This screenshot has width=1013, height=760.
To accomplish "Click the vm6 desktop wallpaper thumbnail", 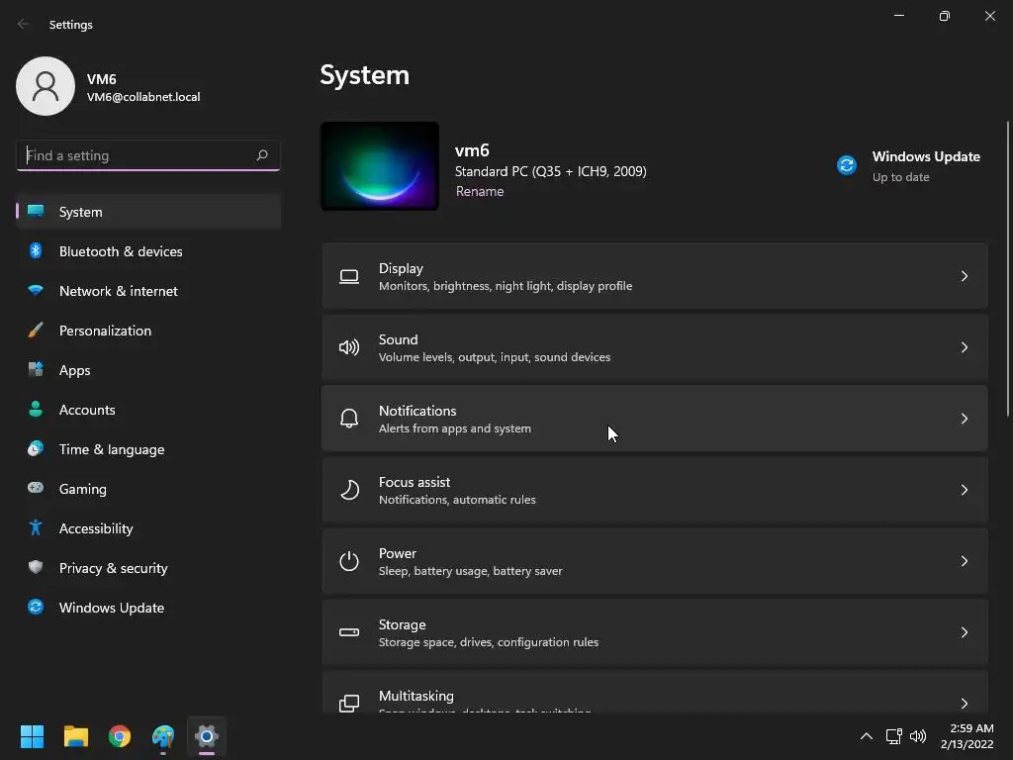I will pyautogui.click(x=380, y=166).
